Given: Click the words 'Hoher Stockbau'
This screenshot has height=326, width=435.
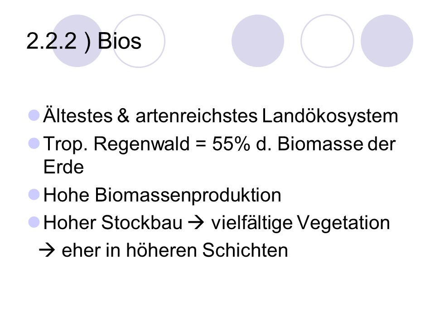Looking at the screenshot, I should [x=113, y=223].
